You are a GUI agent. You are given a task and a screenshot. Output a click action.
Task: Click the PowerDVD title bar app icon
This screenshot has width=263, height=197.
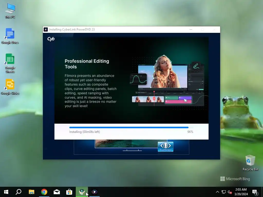click(x=46, y=29)
